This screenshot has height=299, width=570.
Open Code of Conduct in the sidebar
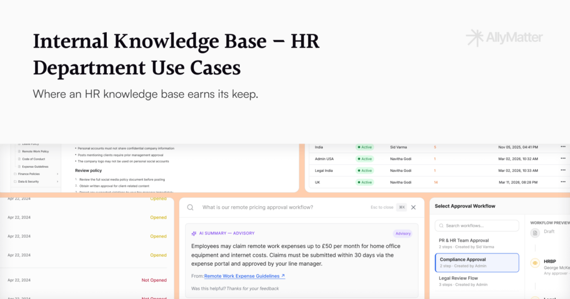33,159
